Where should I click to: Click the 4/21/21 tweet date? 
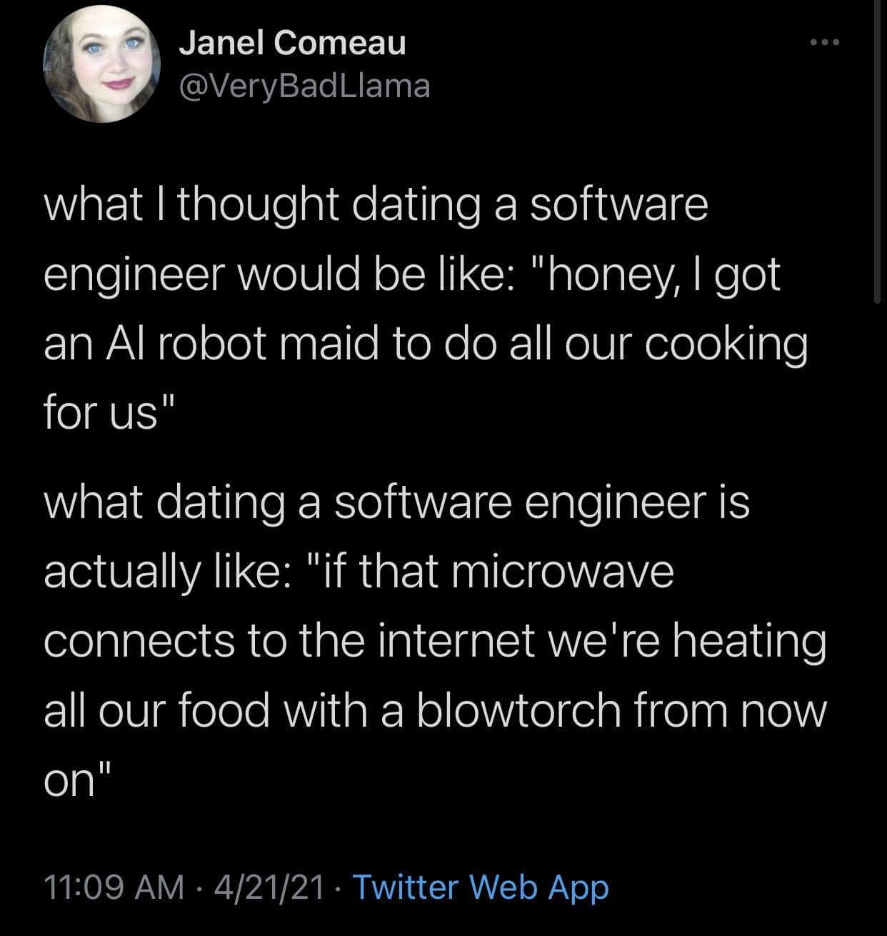tap(265, 887)
